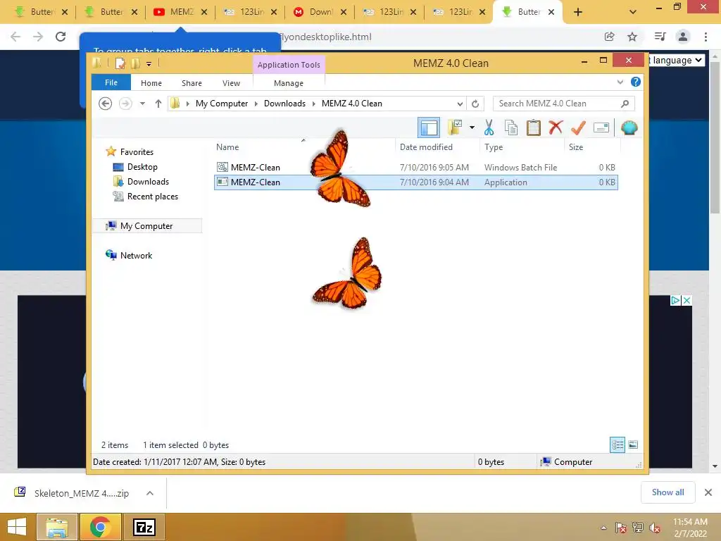
Task: Expand the ribbon with the chevron
Action: pyautogui.click(x=620, y=82)
